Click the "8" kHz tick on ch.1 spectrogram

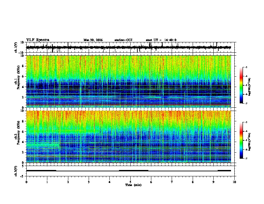click(23, 66)
